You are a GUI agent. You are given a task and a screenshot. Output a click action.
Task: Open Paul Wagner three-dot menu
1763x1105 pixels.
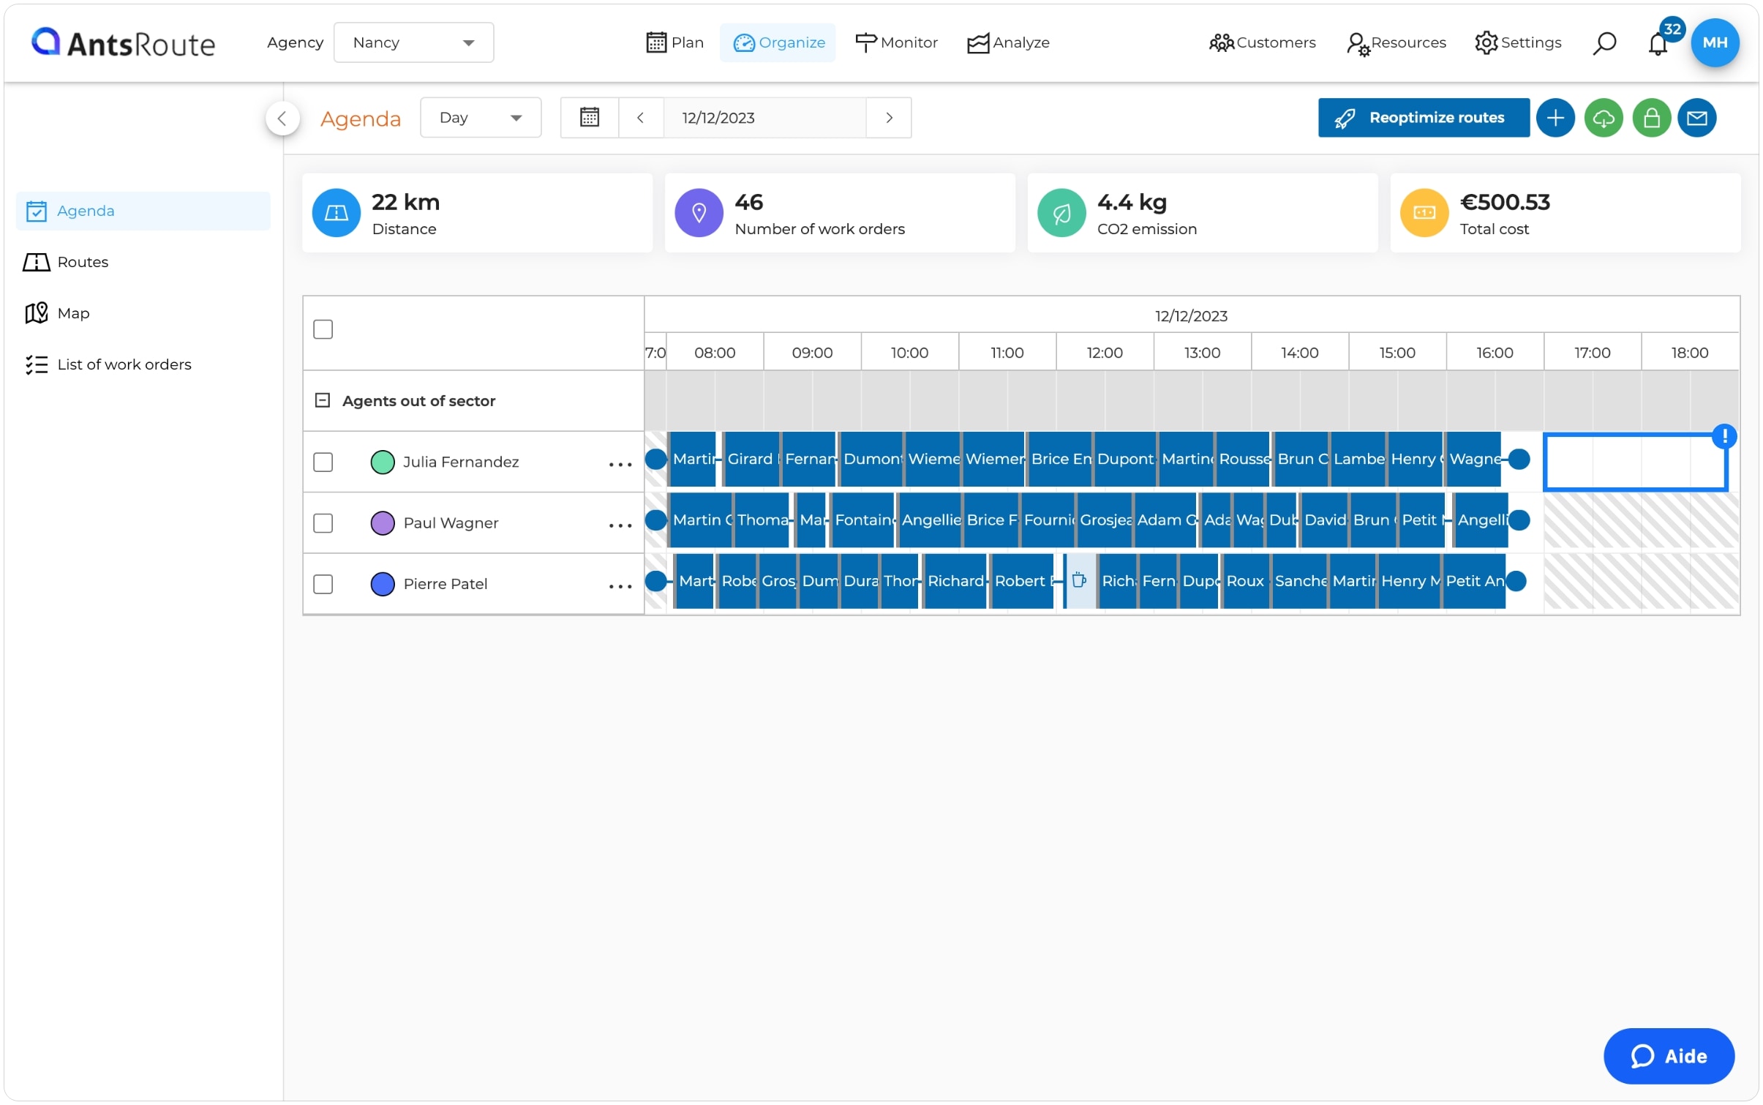click(620, 525)
